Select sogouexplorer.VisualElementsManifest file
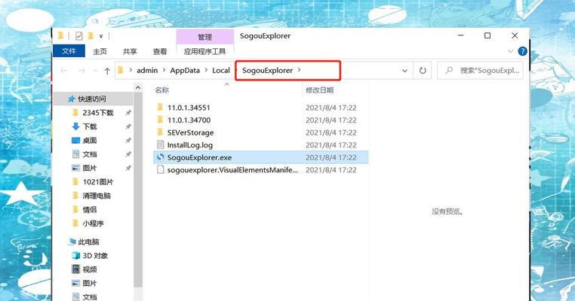The width and height of the screenshot is (575, 301). tap(232, 170)
